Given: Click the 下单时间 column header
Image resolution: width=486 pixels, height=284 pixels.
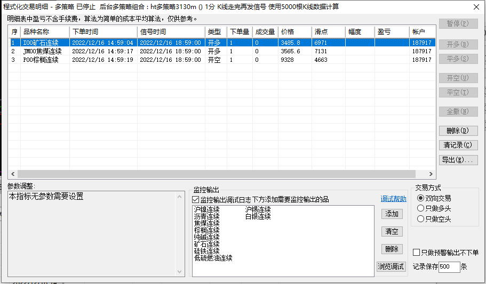Looking at the screenshot, I should pos(103,32).
